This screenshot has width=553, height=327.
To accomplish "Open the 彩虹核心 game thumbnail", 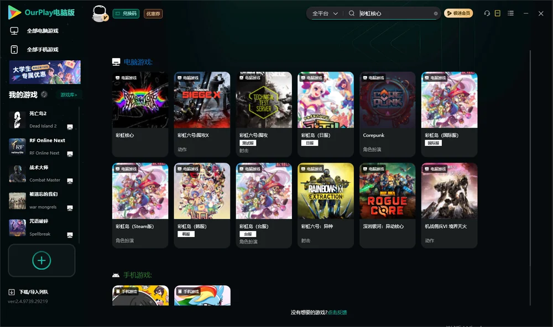I will (x=140, y=100).
